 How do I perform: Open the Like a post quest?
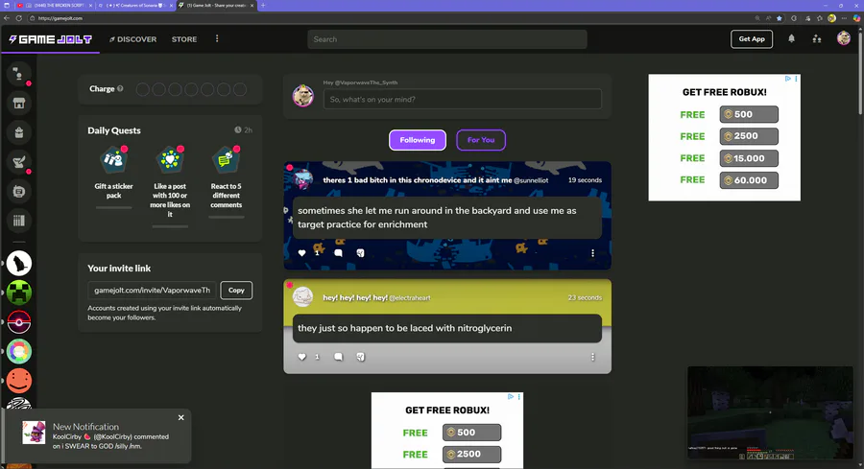click(x=170, y=186)
